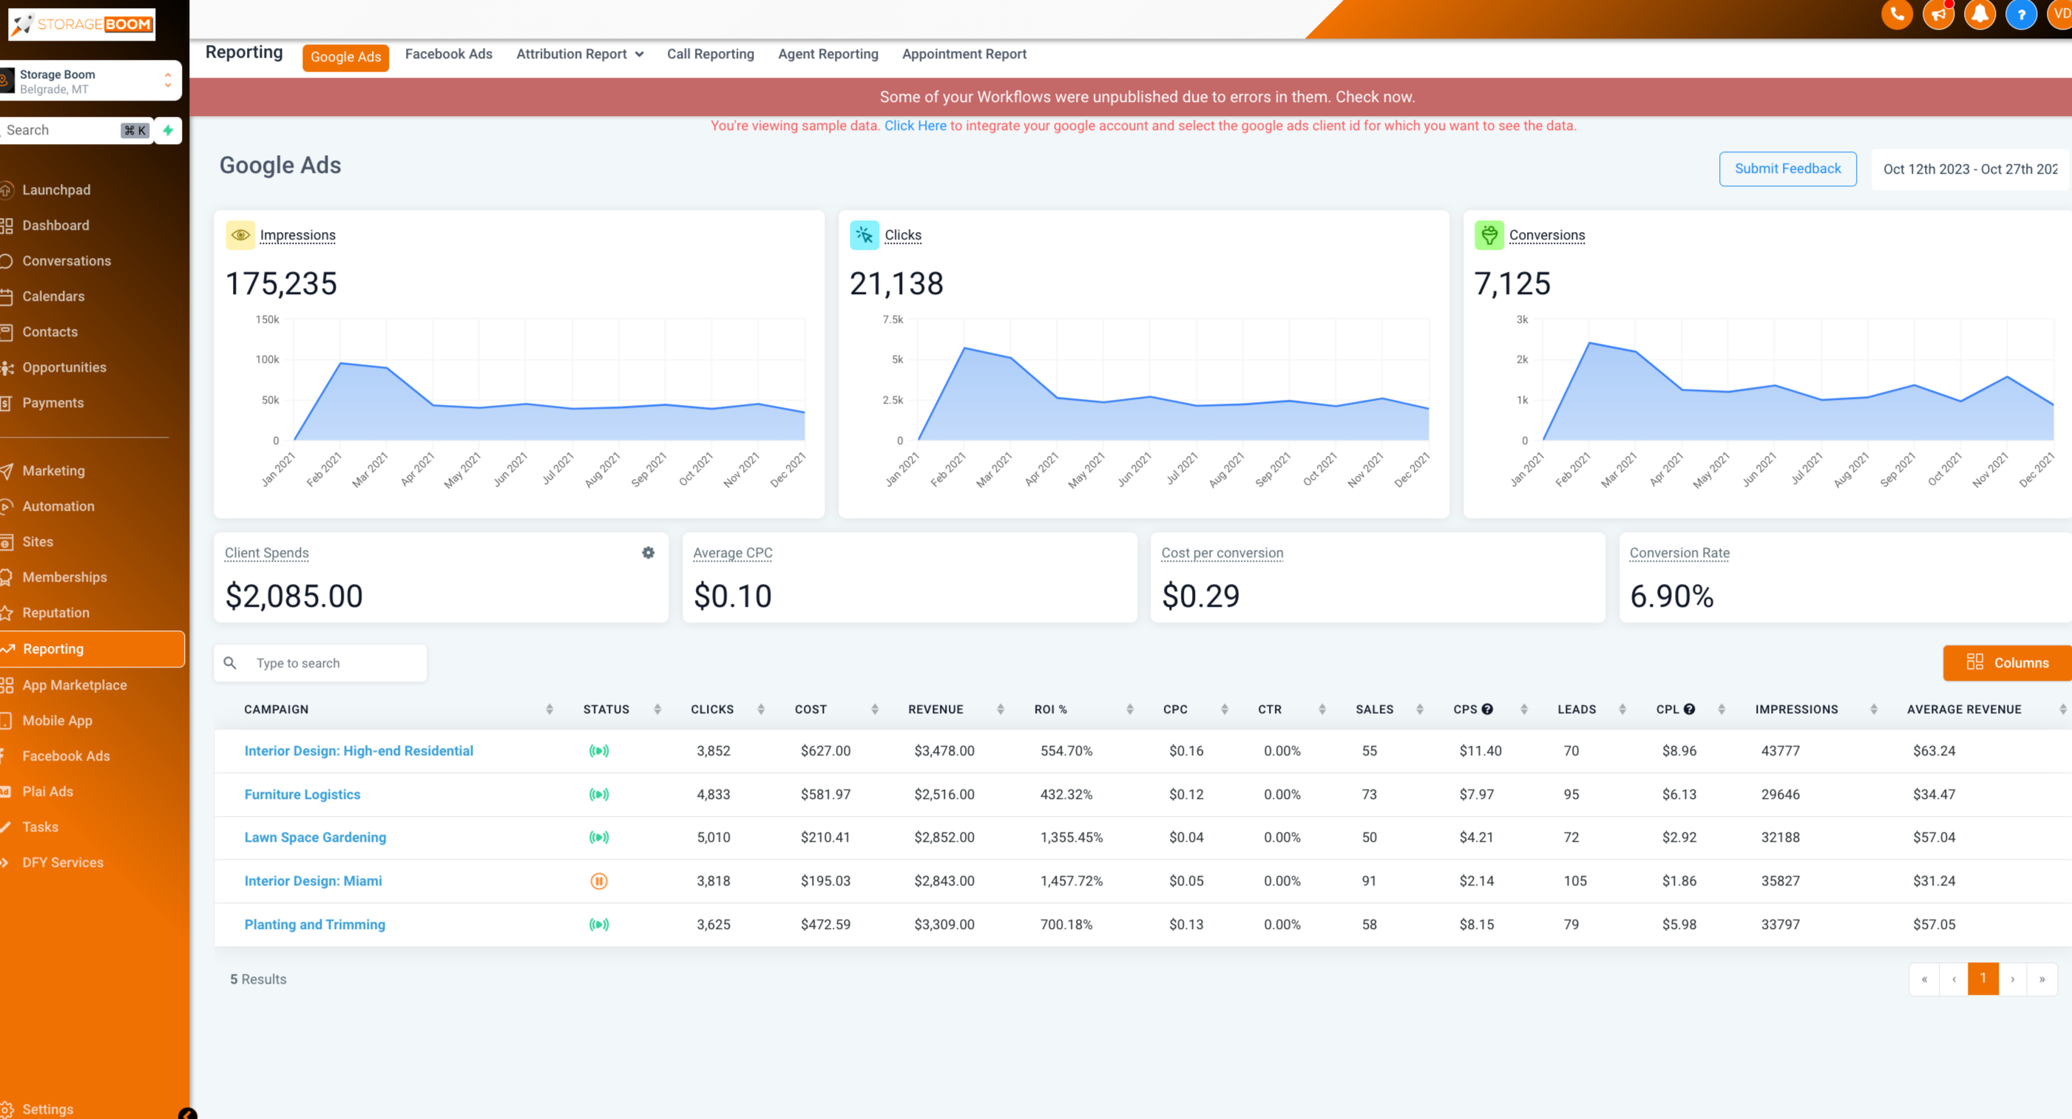
Task: Open Calendars in sidebar
Action: [x=53, y=296]
